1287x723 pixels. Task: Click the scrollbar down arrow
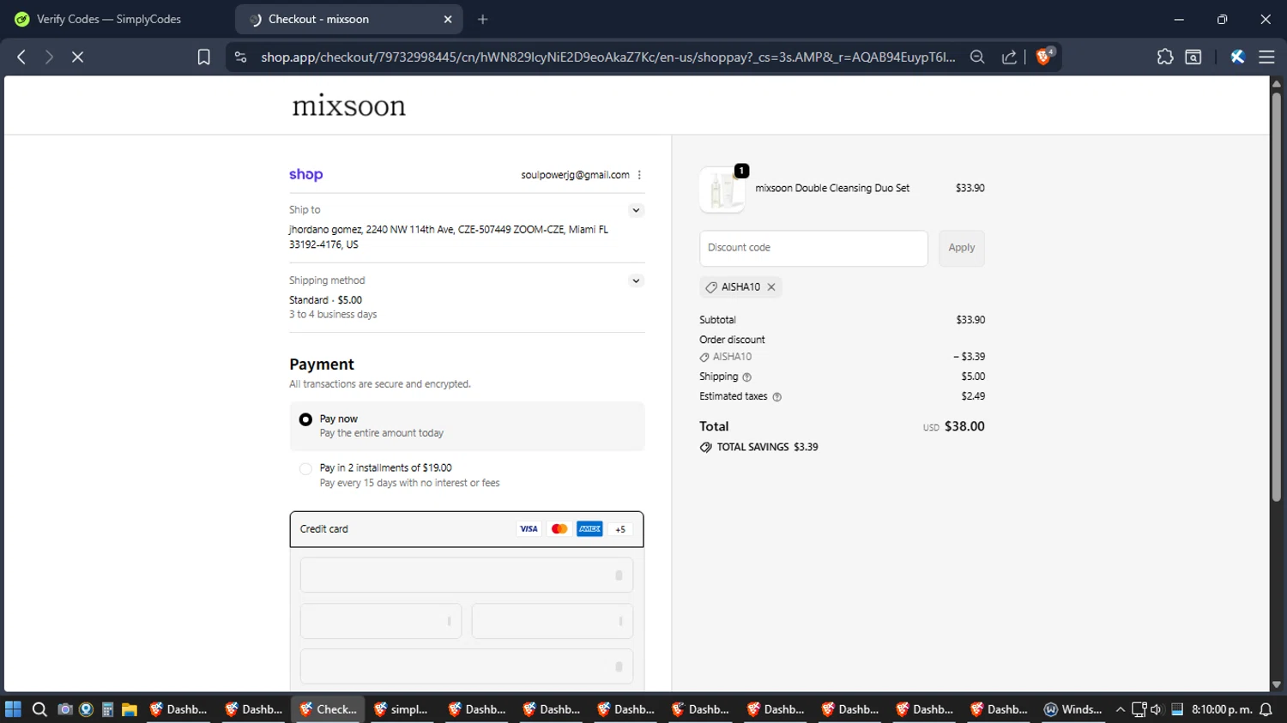1276,684
